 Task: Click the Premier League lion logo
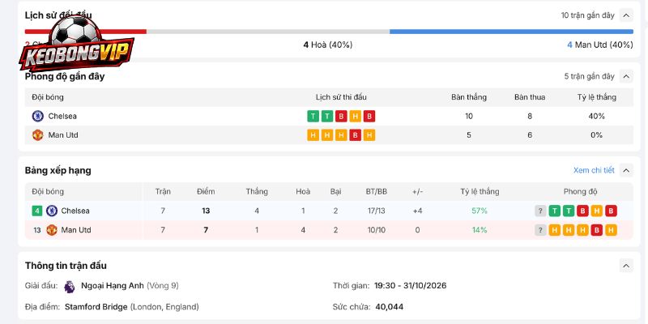(x=70, y=287)
